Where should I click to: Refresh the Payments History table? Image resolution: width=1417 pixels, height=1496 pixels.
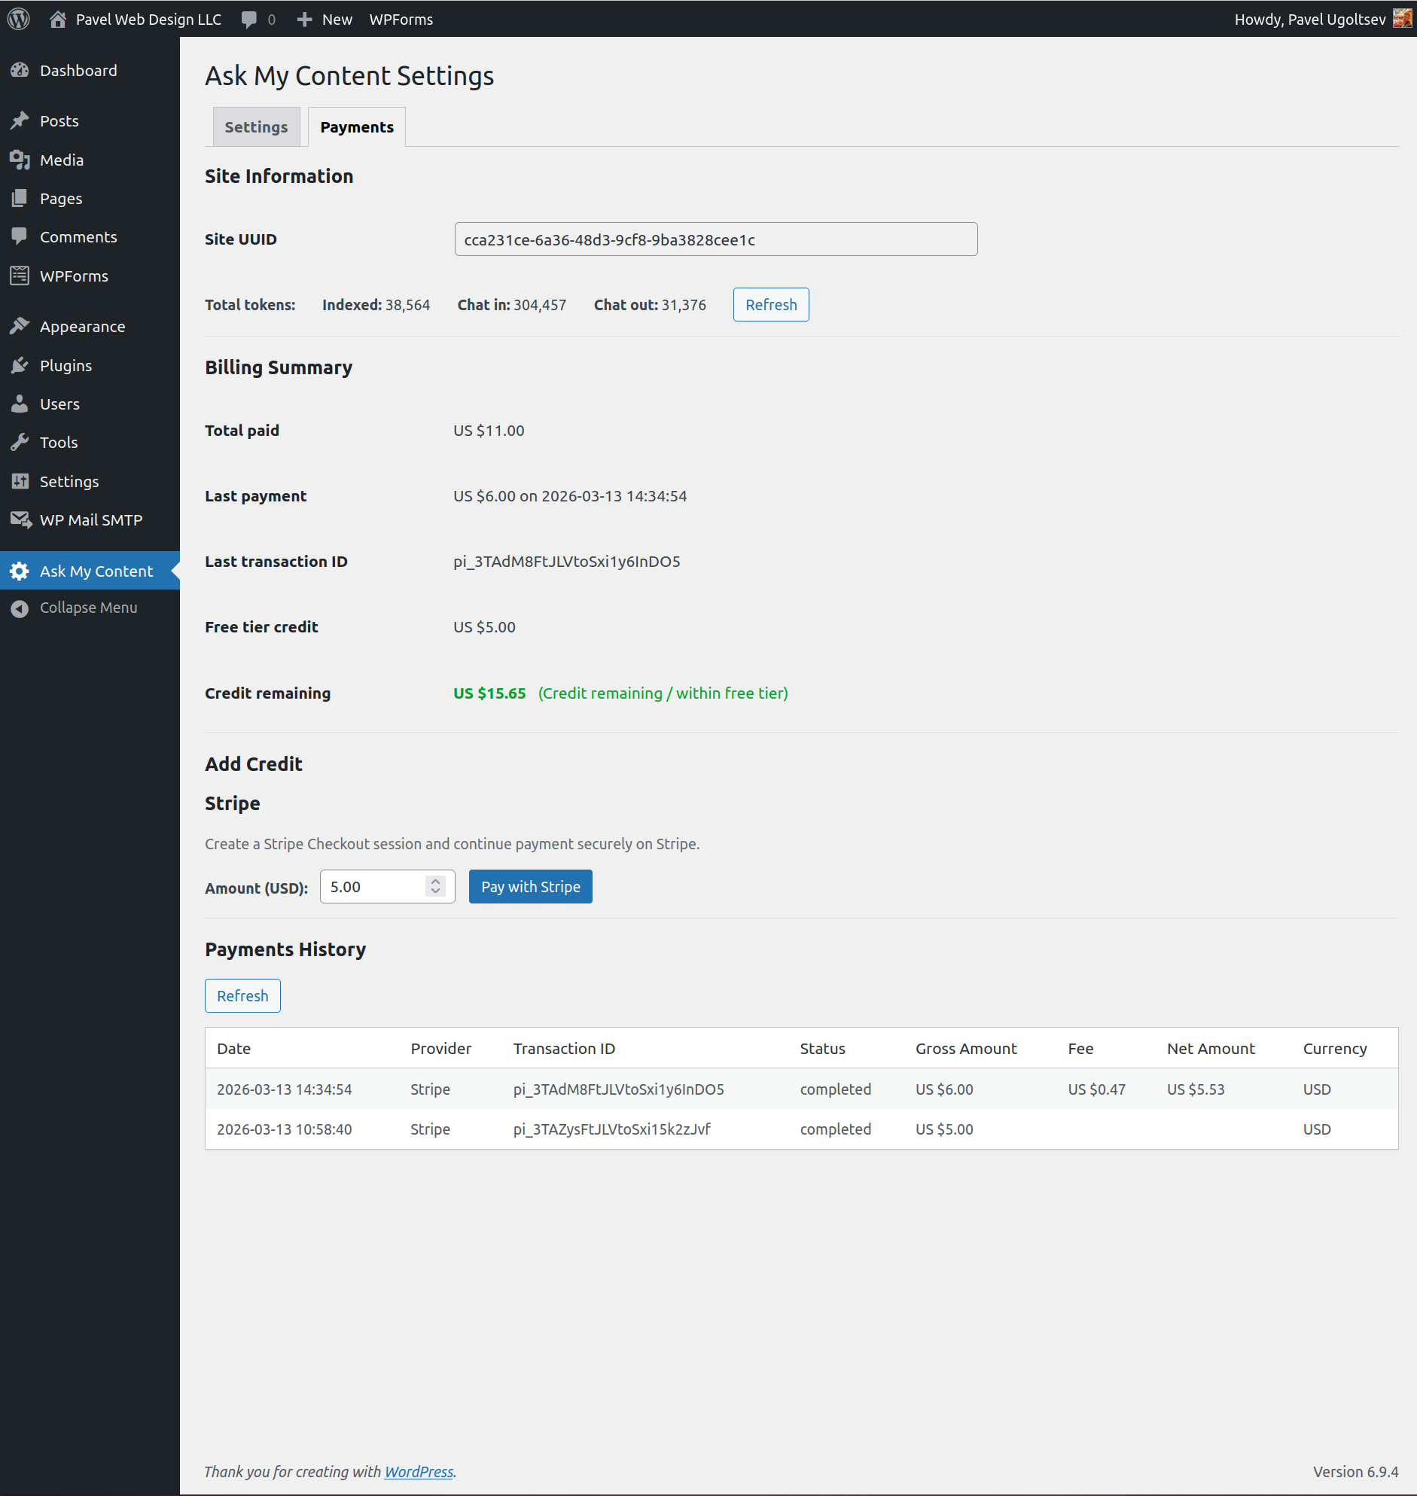(242, 995)
